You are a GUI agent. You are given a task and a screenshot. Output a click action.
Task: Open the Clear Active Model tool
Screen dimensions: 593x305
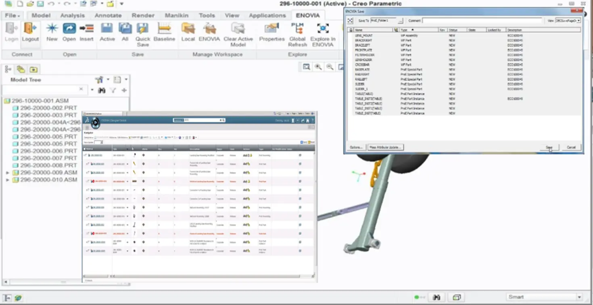pyautogui.click(x=238, y=34)
